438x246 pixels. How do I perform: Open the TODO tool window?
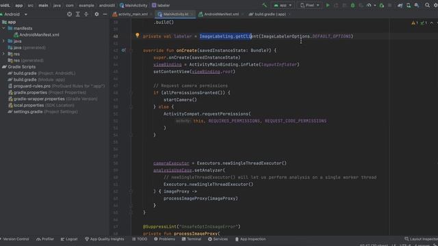tap(140, 239)
